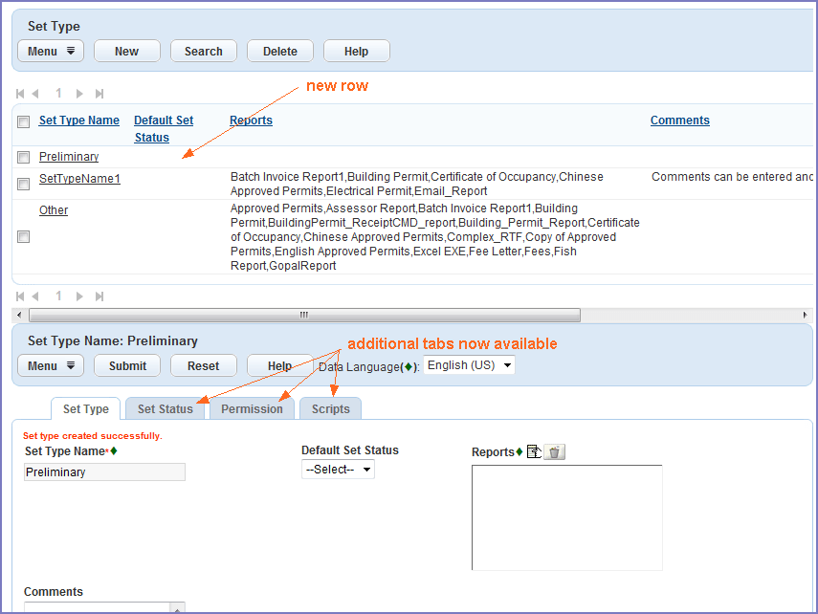Expand the Data Language English (US) dropdown
818x614 pixels.
[469, 365]
